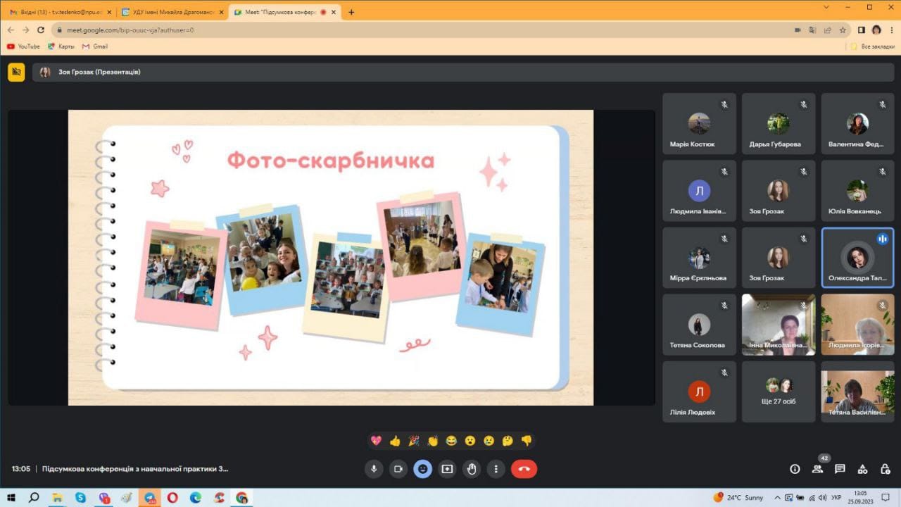This screenshot has height=507, width=901.
Task: Open Opera from the taskbar
Action: pos(172,497)
